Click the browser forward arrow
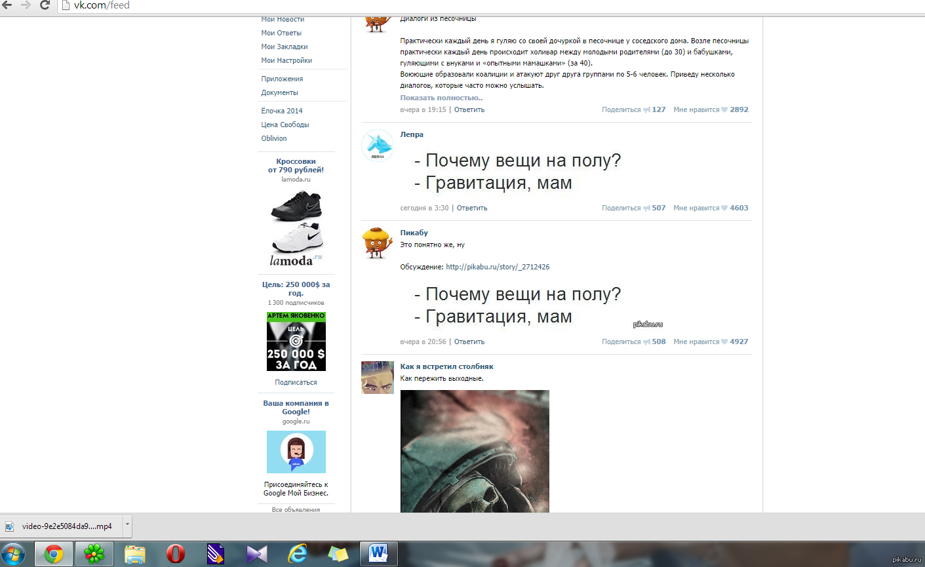The width and height of the screenshot is (925, 567). coord(26,5)
